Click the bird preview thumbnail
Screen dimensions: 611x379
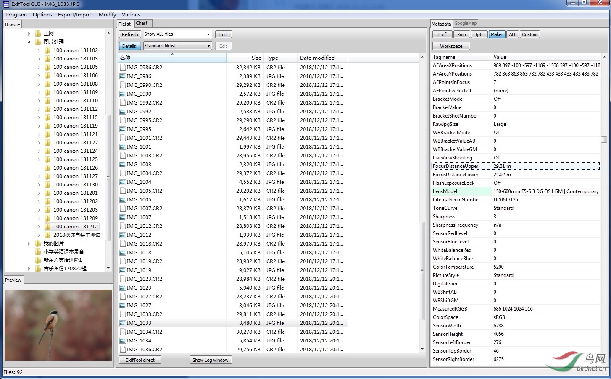58,325
